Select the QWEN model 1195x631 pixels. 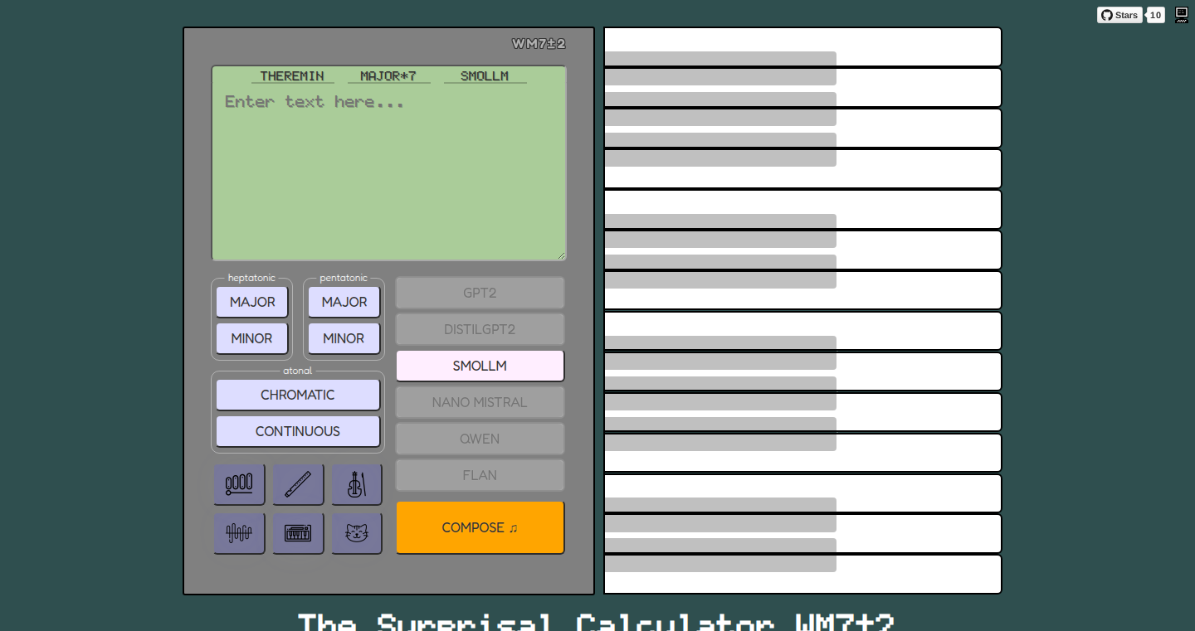click(x=480, y=439)
